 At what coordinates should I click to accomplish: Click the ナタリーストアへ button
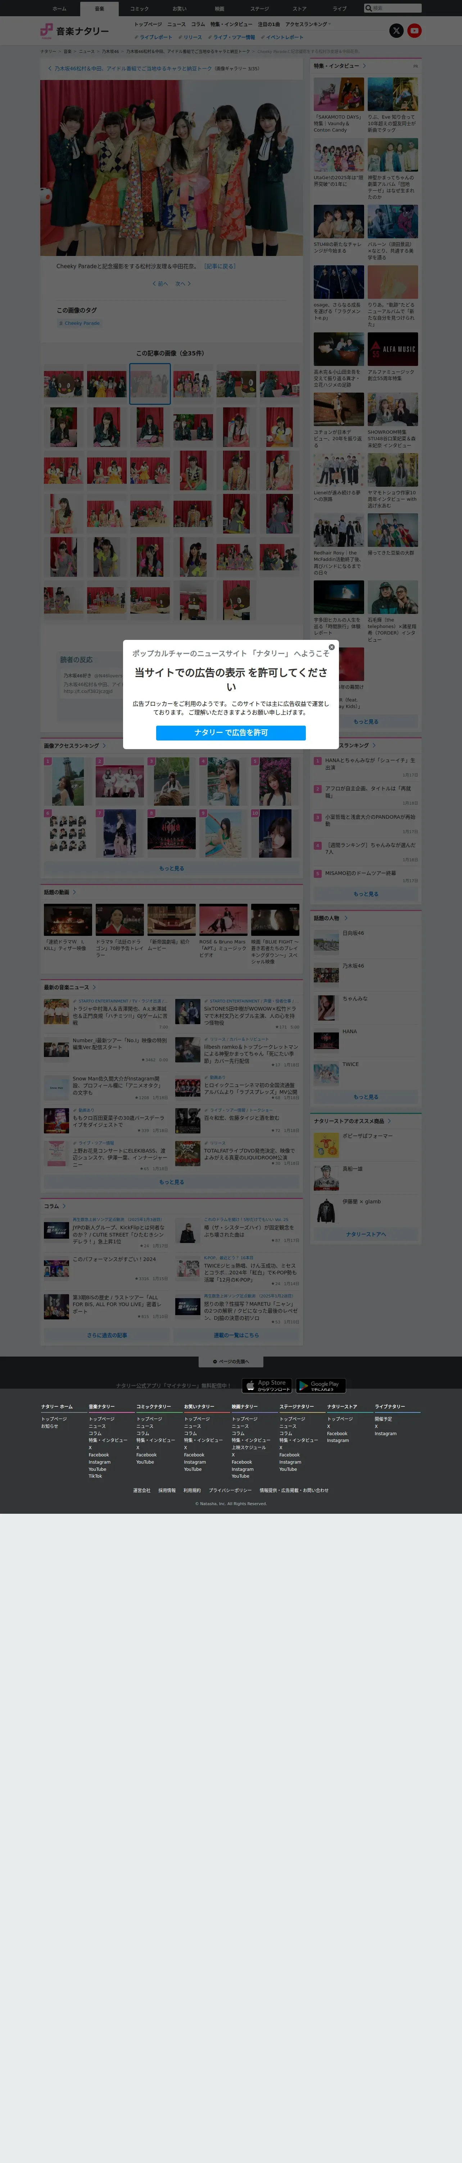pos(366,1234)
